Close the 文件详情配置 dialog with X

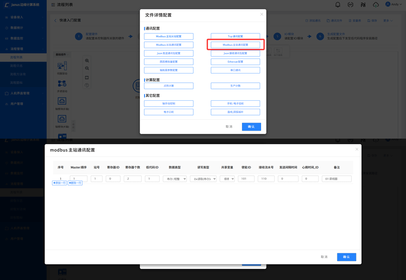261,14
